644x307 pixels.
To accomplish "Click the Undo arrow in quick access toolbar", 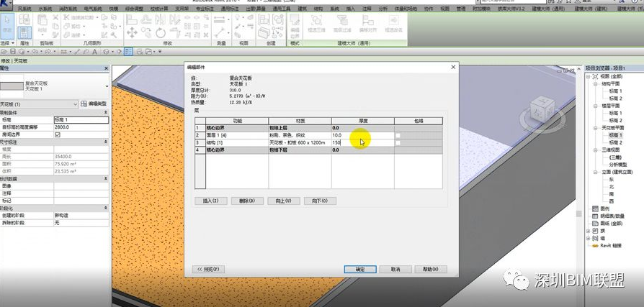I will point(35,52).
